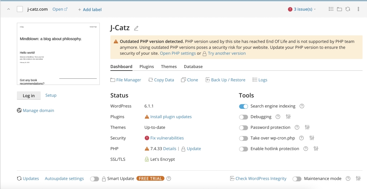Open help for Debugging
Viewport: 367px width, 189px height.
278,116
